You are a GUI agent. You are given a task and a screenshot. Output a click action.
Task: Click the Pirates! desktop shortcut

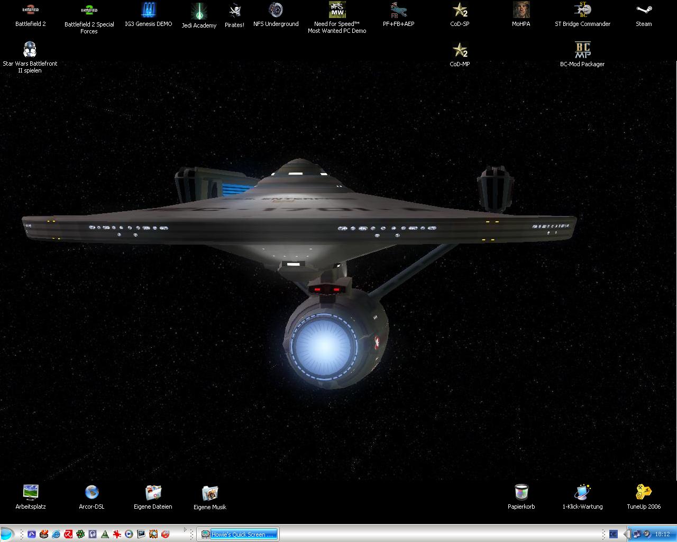click(x=234, y=16)
